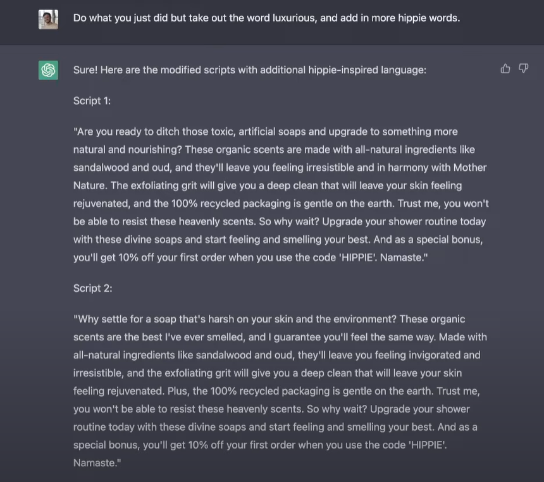Click the "Script 2:" heading

point(92,288)
